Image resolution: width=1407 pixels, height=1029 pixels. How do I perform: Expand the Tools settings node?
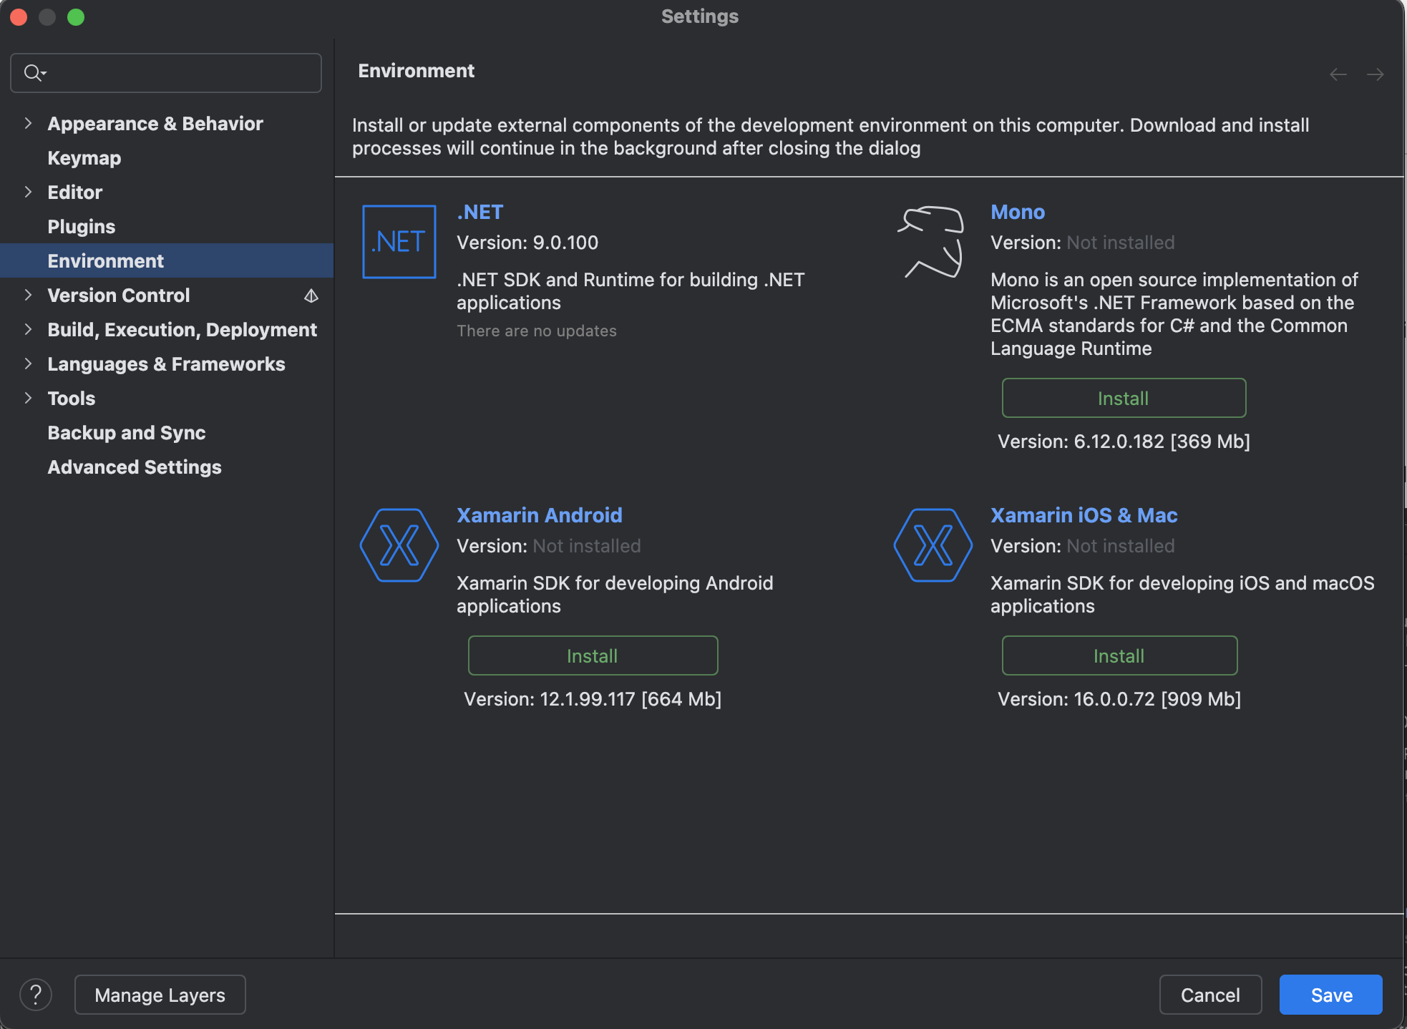pyautogui.click(x=28, y=398)
